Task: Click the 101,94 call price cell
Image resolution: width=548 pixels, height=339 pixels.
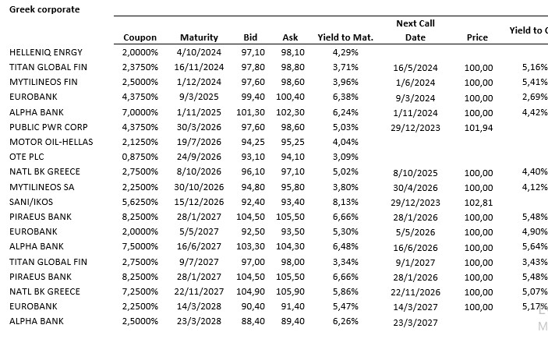Action: click(478, 127)
